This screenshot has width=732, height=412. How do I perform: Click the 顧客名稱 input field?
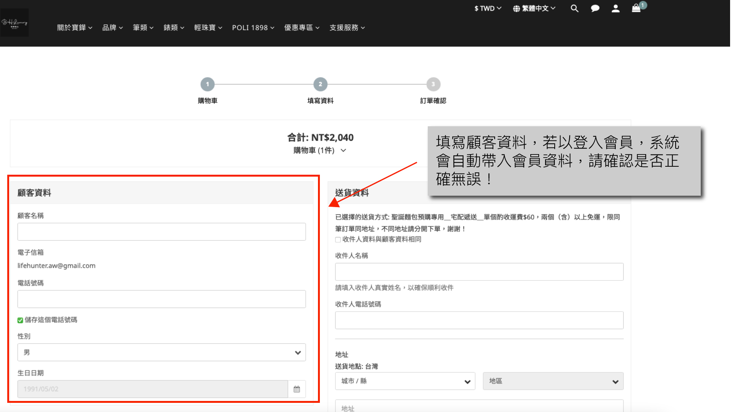(161, 232)
